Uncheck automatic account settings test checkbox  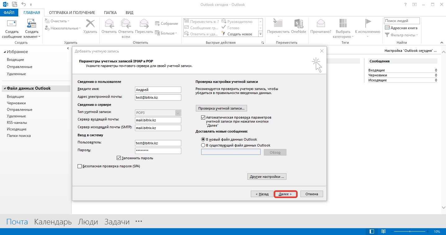(x=203, y=118)
